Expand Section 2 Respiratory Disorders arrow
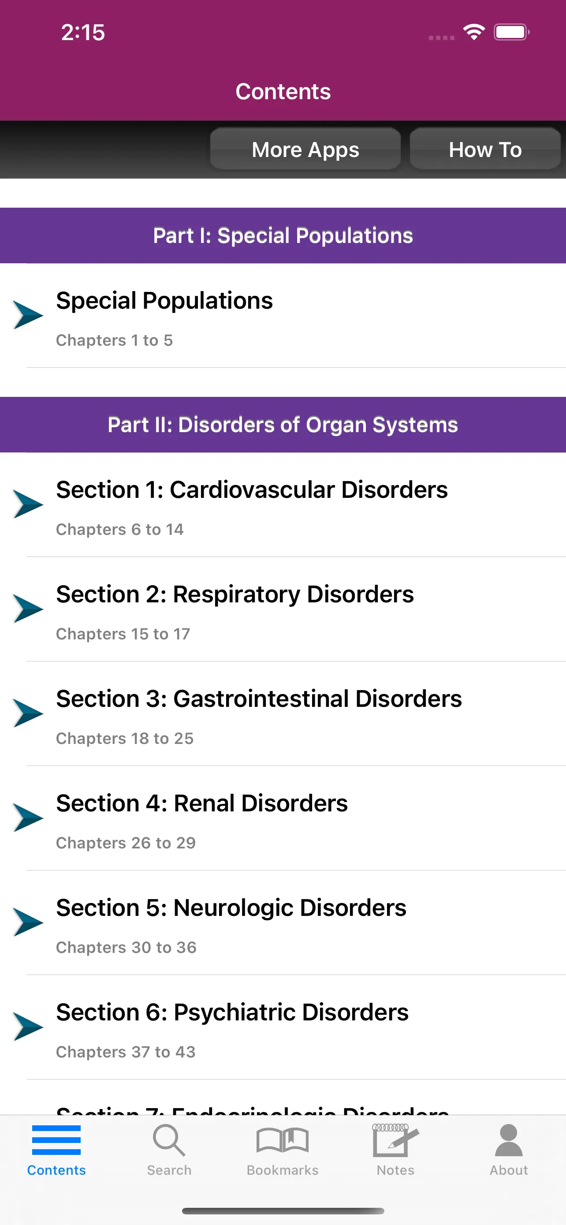 click(x=28, y=609)
